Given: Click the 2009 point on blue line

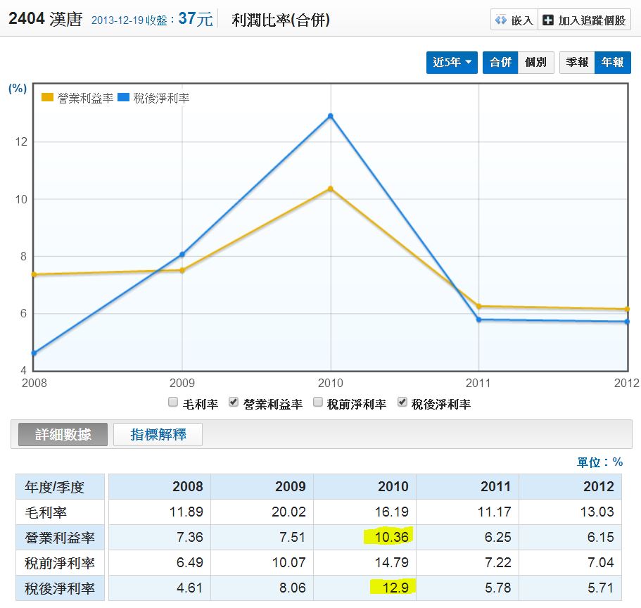Looking at the screenshot, I should coord(182,254).
